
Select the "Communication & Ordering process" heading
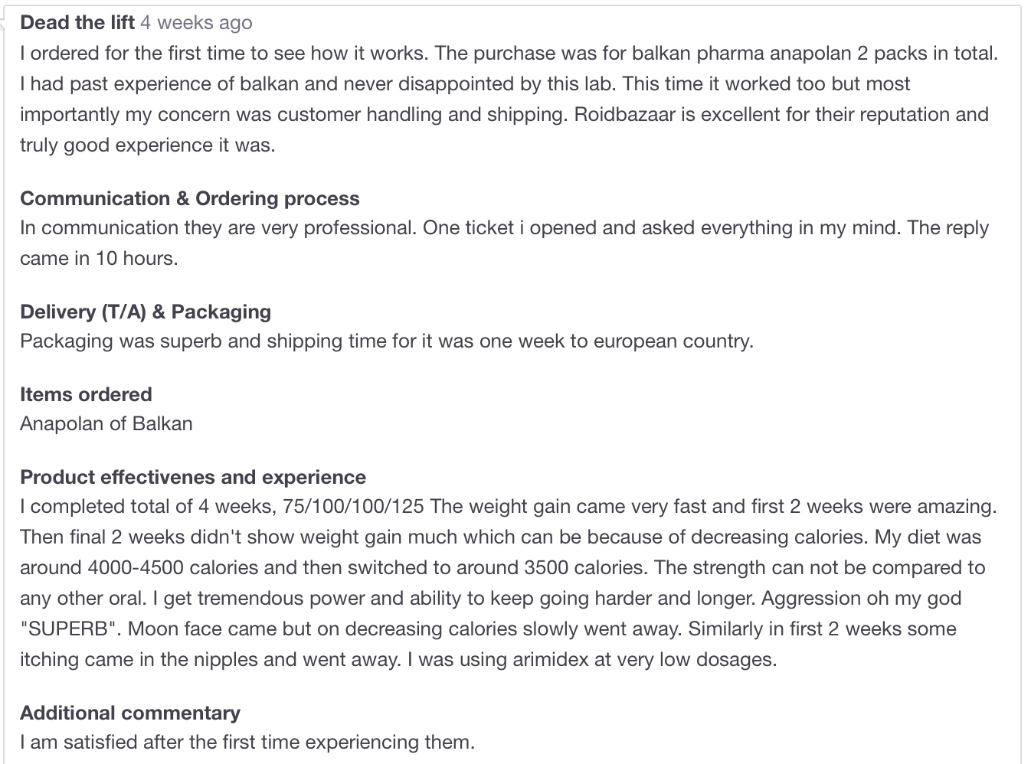click(189, 198)
